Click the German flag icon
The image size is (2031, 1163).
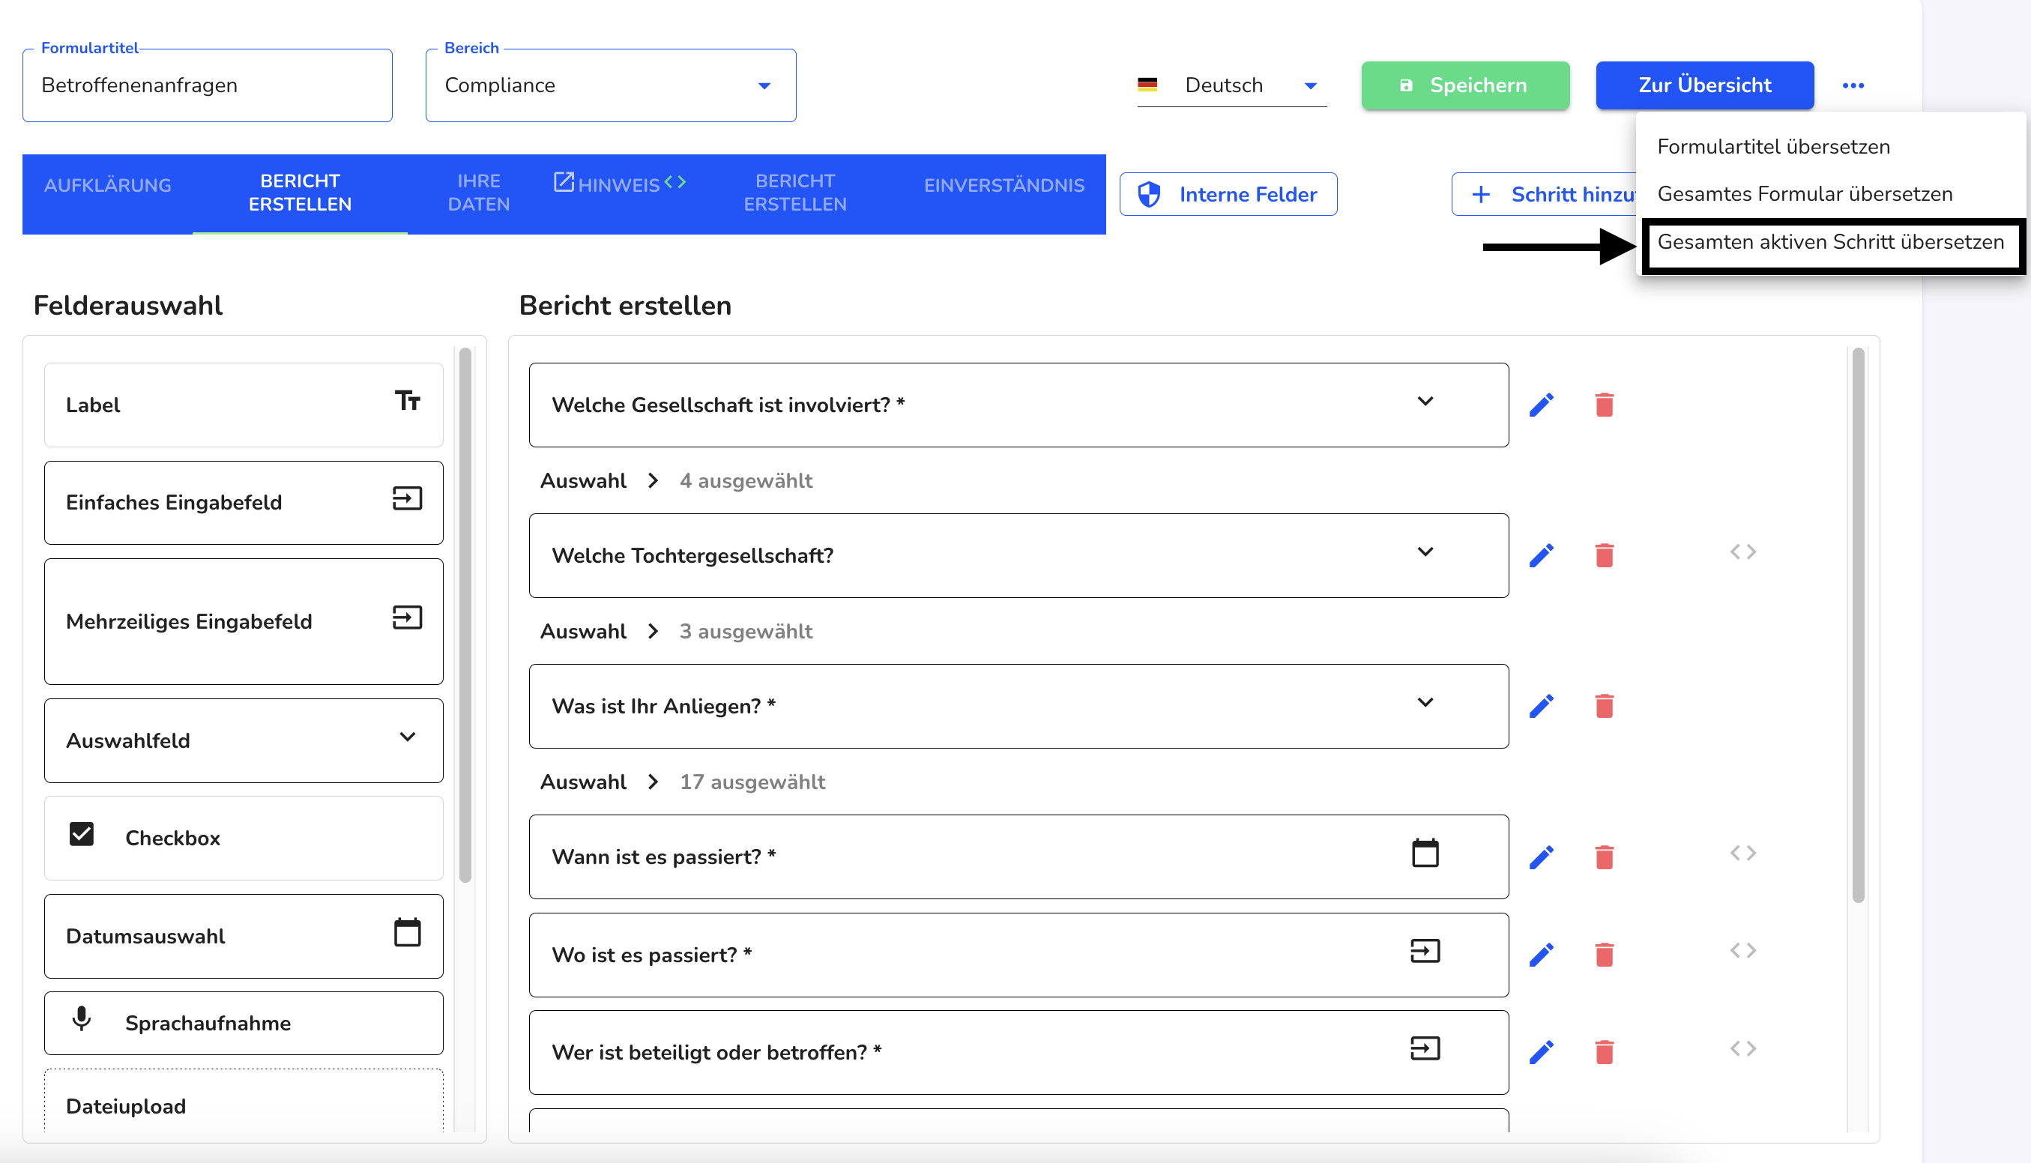click(1147, 85)
